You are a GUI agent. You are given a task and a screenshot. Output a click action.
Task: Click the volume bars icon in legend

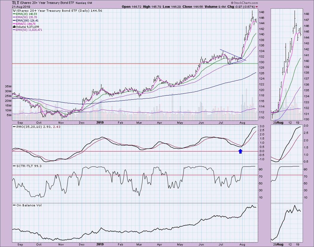14,27
